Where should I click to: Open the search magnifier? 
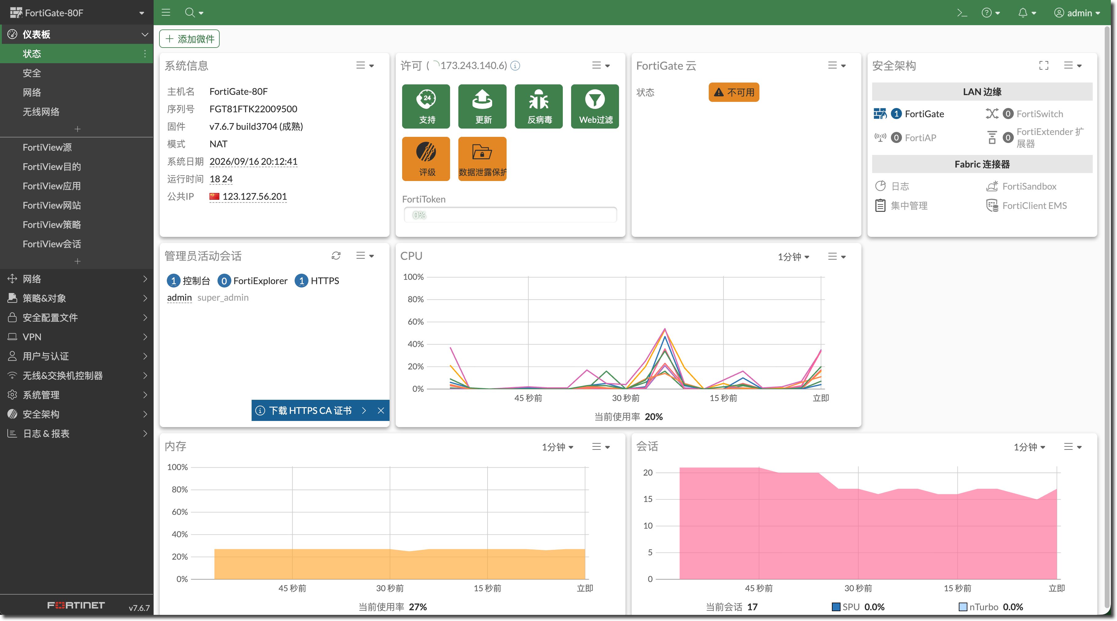point(194,13)
